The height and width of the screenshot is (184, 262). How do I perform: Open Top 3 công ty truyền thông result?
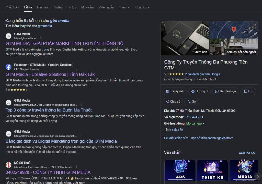point(49,110)
